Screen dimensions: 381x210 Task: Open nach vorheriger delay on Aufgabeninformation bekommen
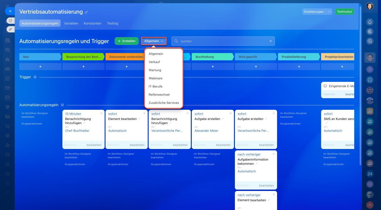point(249,154)
